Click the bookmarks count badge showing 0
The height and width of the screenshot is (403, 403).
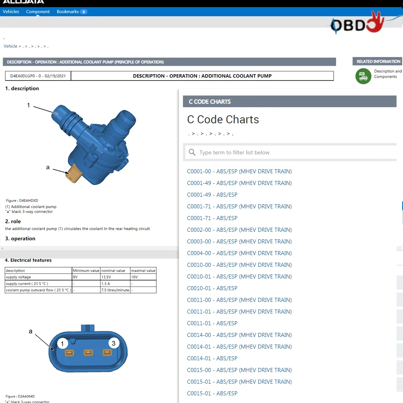tap(83, 12)
